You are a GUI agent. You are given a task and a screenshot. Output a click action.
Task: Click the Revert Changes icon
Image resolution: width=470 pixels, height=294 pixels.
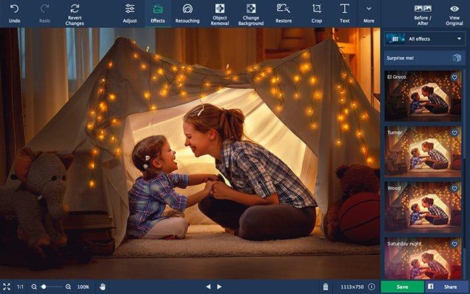coord(75,13)
